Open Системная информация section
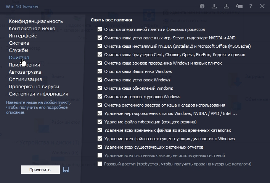Image resolution: width=270 pixels, height=183 pixels. click(39, 94)
